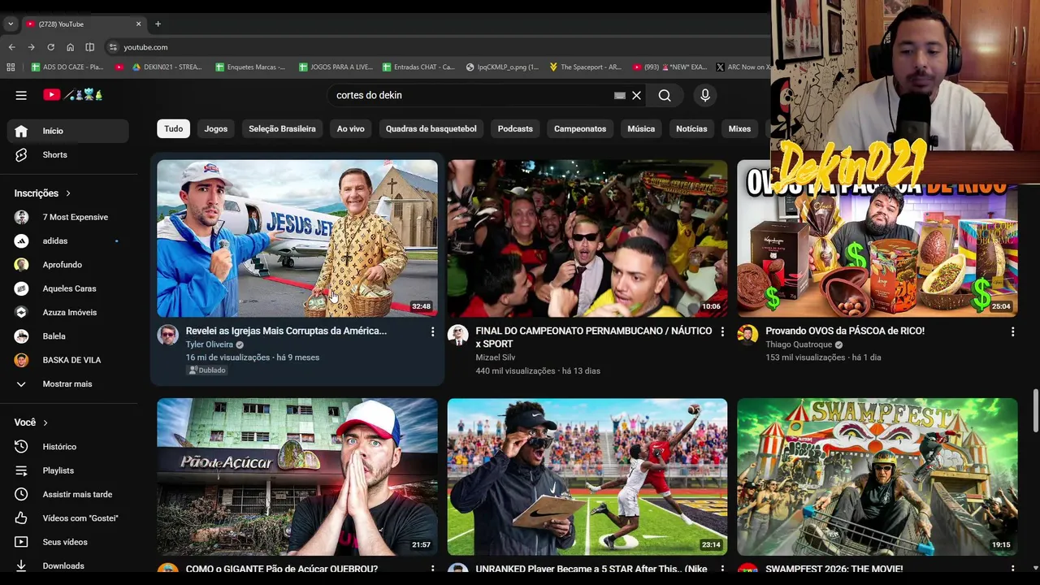Open the bookmarks apps grid icon
Image resolution: width=1040 pixels, height=585 pixels.
[x=11, y=67]
